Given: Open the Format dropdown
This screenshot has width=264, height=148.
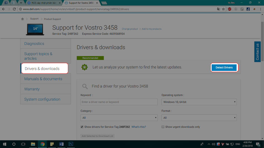Looking at the screenshot, I should pos(199,118).
